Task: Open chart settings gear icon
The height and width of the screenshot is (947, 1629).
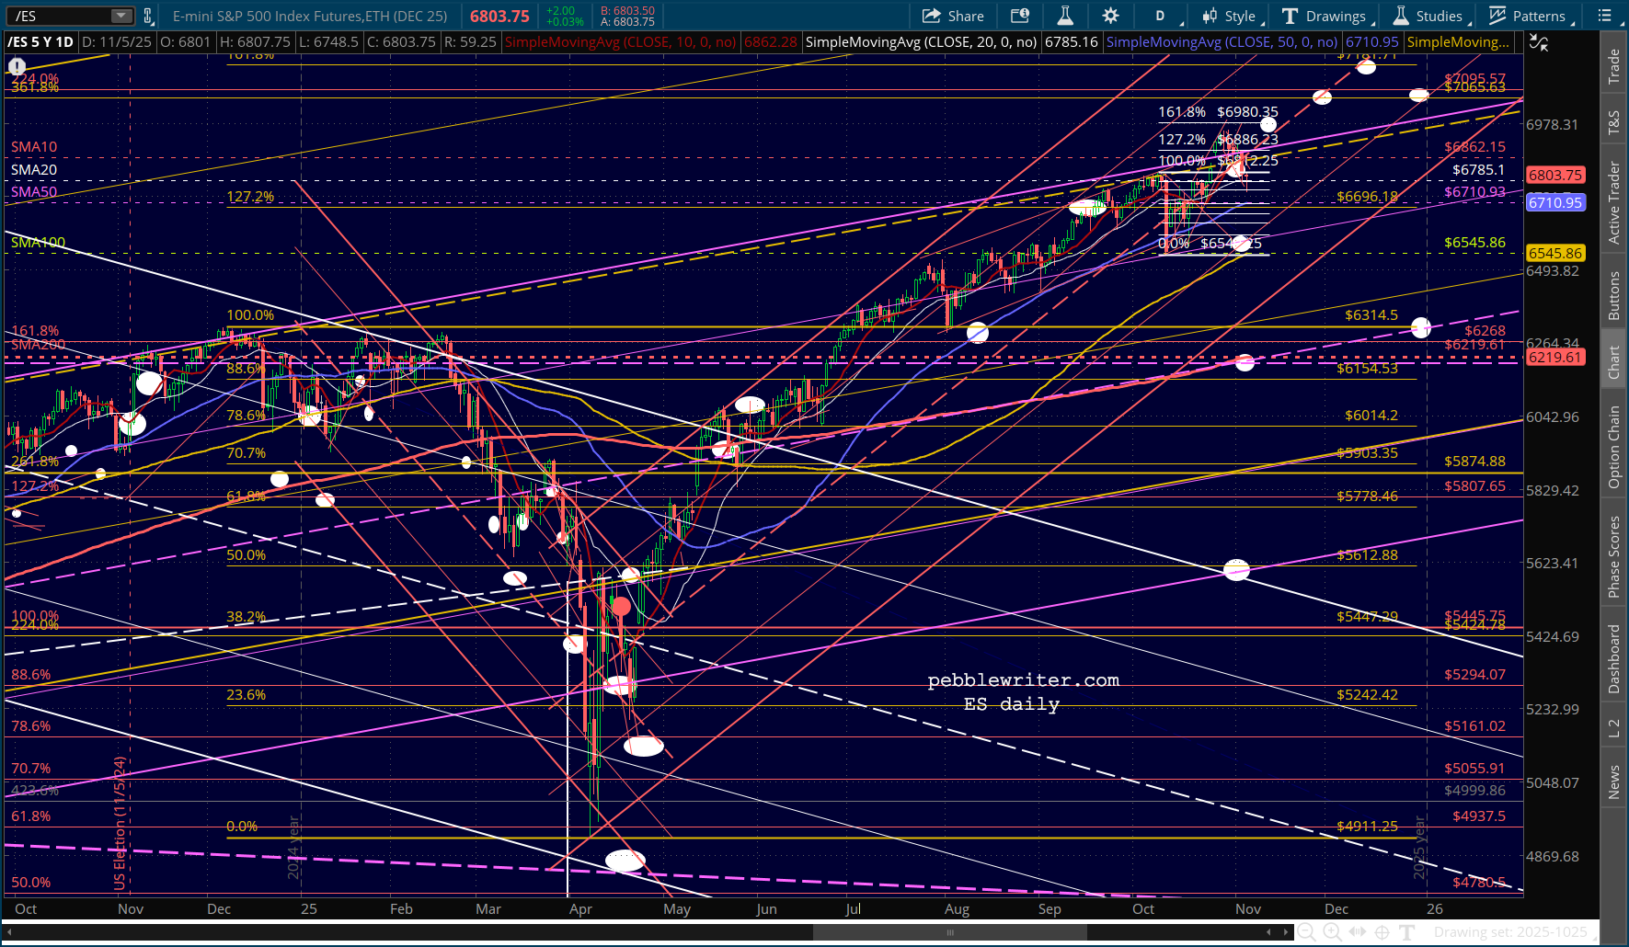Action: click(1110, 16)
